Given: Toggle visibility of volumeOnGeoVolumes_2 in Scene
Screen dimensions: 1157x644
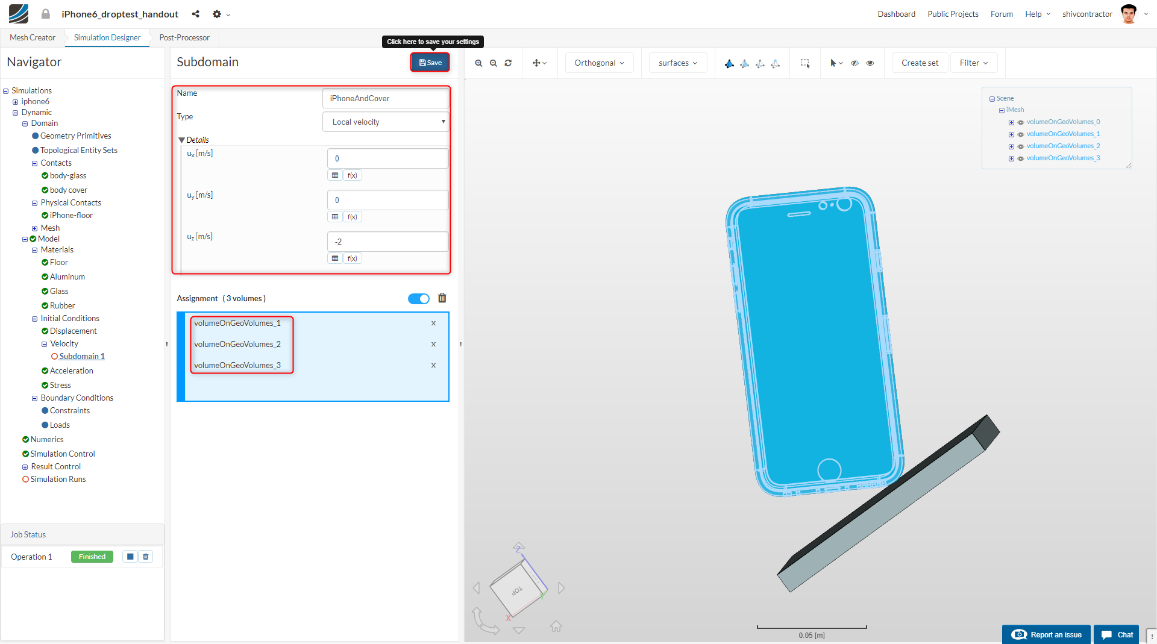Looking at the screenshot, I should tap(1021, 146).
